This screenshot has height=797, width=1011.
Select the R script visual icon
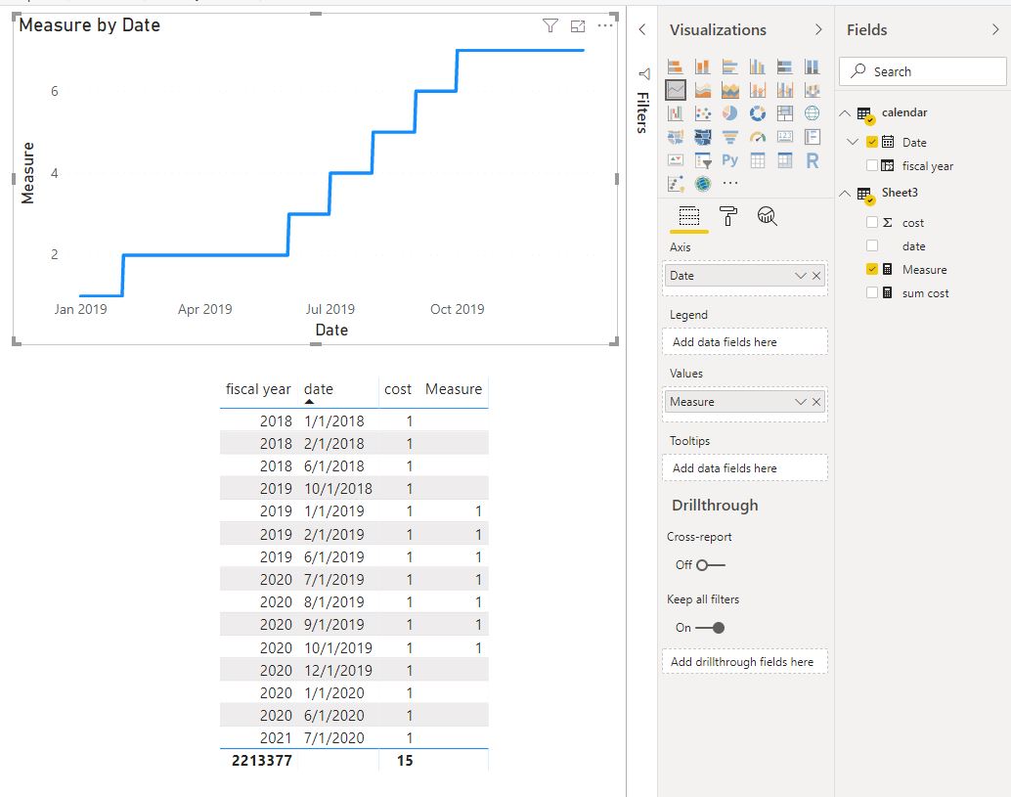pyautogui.click(x=811, y=159)
